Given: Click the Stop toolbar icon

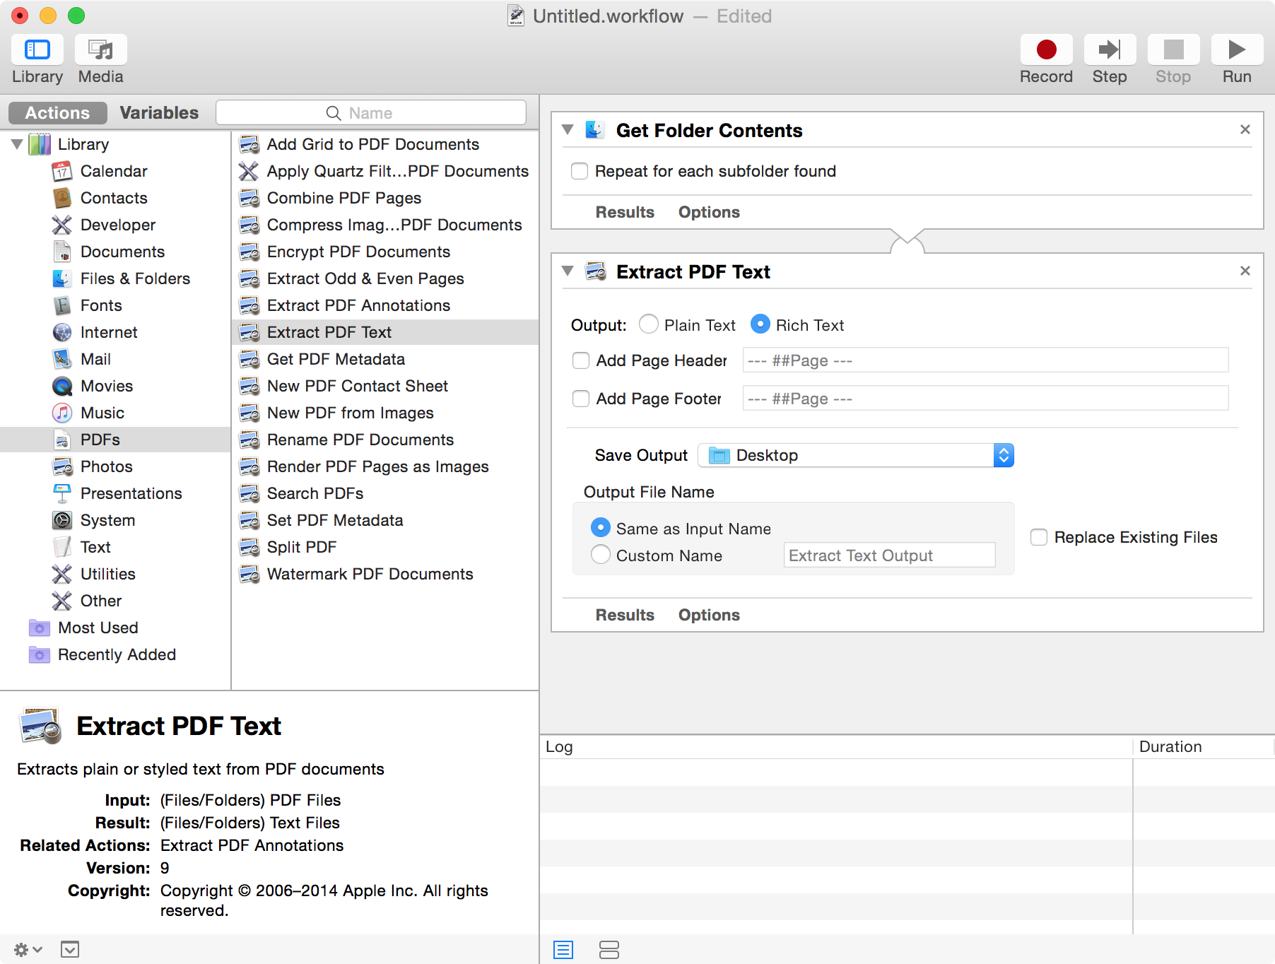Looking at the screenshot, I should [1173, 49].
